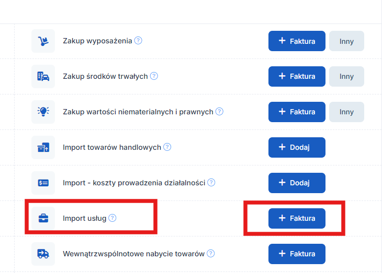Add Faktura for Zakup środków trwałych
The height and width of the screenshot is (273, 382).
click(297, 76)
